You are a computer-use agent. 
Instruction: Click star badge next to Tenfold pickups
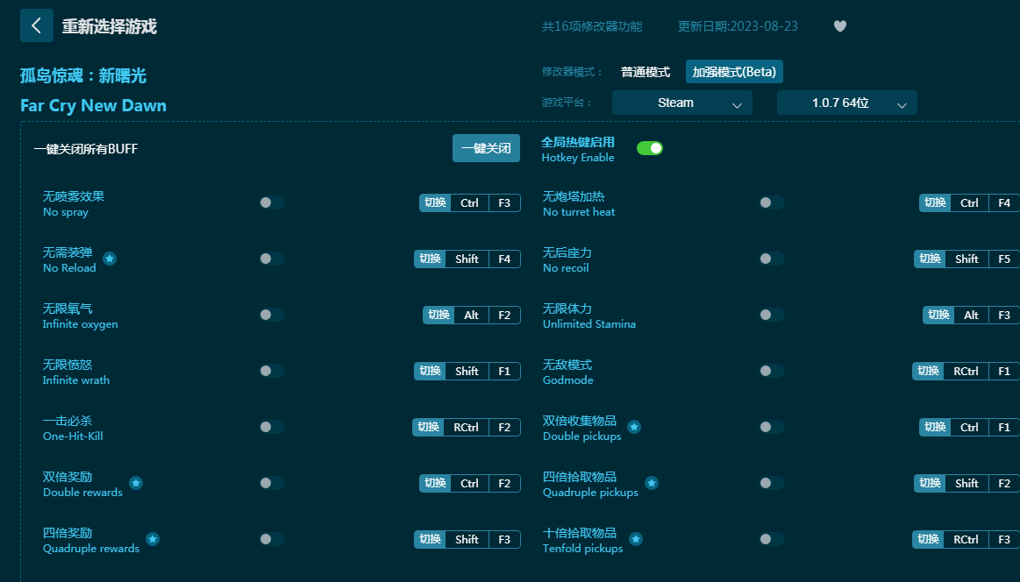click(x=636, y=539)
